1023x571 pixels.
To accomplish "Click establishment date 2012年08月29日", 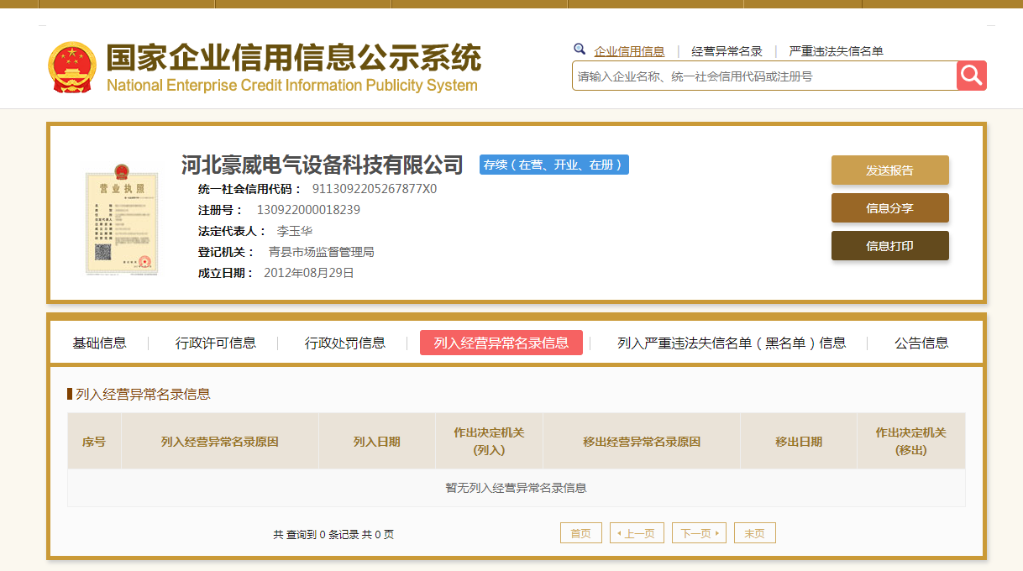I will 309,273.
